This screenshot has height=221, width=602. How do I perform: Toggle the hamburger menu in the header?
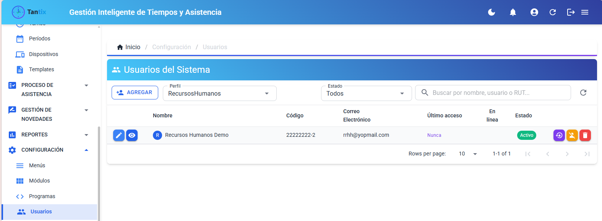585,12
